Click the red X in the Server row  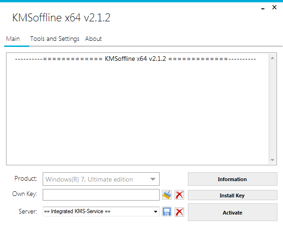tap(179, 212)
